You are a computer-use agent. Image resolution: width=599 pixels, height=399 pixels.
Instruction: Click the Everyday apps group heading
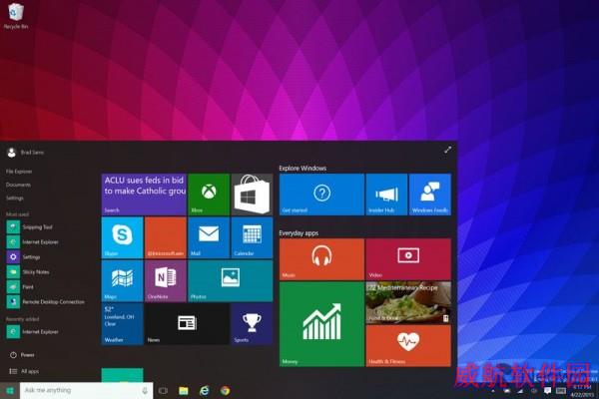click(299, 232)
